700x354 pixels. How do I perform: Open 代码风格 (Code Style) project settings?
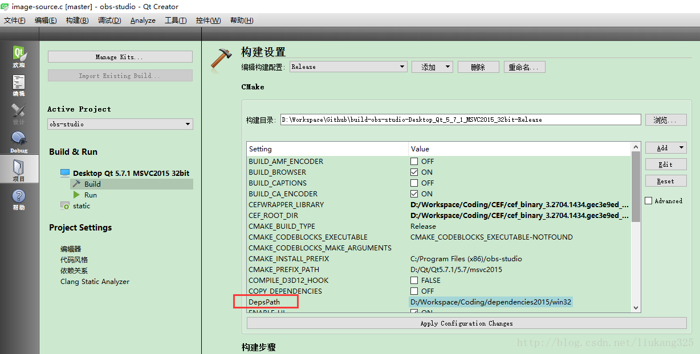(74, 260)
